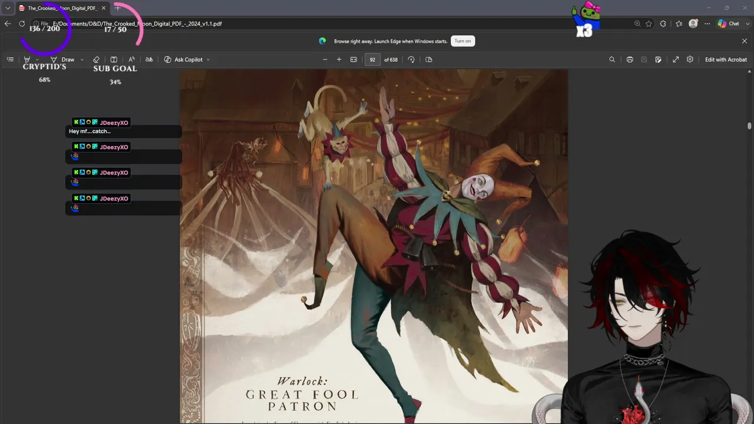
Task: Click the 'GREAT FOOL PATRON' heading
Action: click(302, 400)
